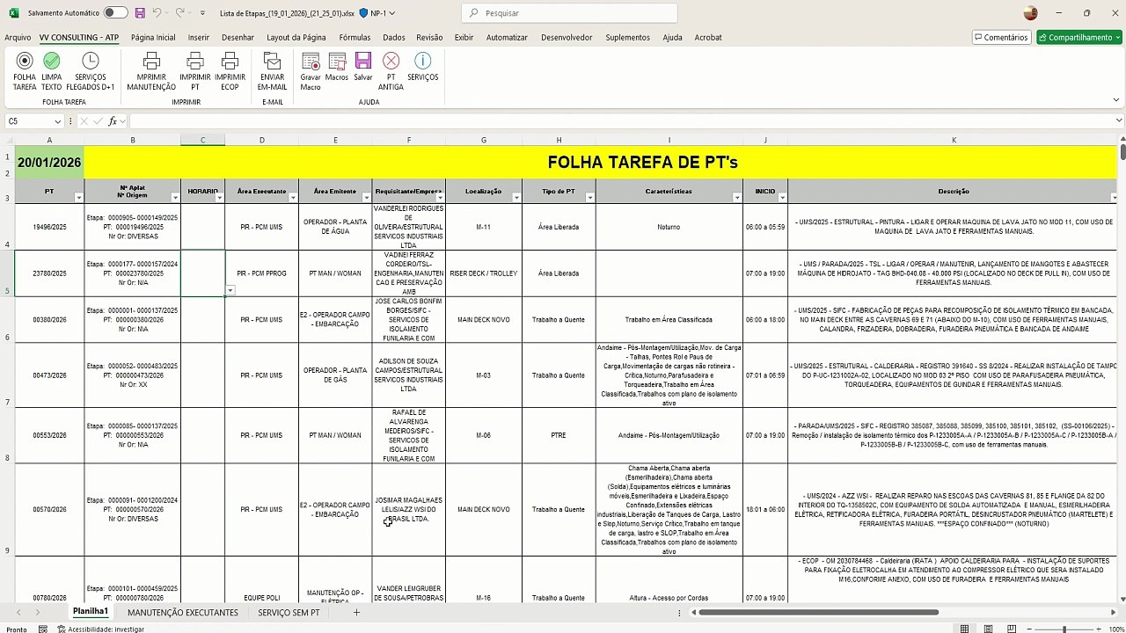The height and width of the screenshot is (633, 1126).
Task: Open the Macros list icon
Action: pos(337,61)
